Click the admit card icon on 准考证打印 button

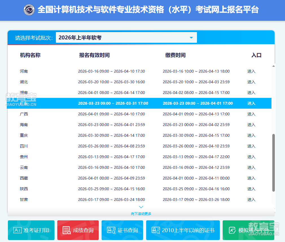[17, 230]
